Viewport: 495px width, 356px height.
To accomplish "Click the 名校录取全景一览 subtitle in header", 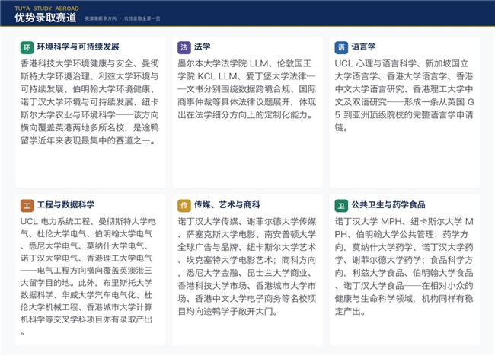I will (142, 18).
